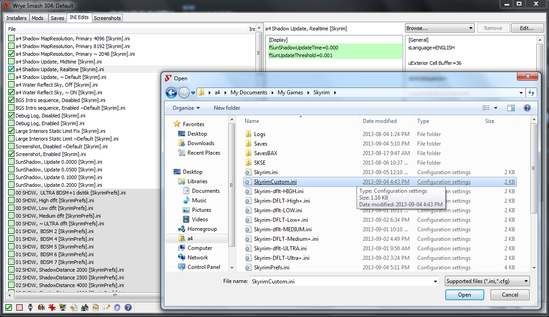Screen dimensions: 549x317
Task: Click the Change your view icon
Action: (x=486, y=108)
